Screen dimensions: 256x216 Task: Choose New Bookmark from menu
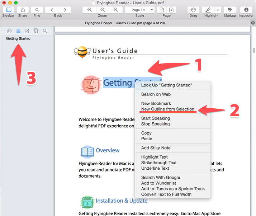click(x=173, y=103)
